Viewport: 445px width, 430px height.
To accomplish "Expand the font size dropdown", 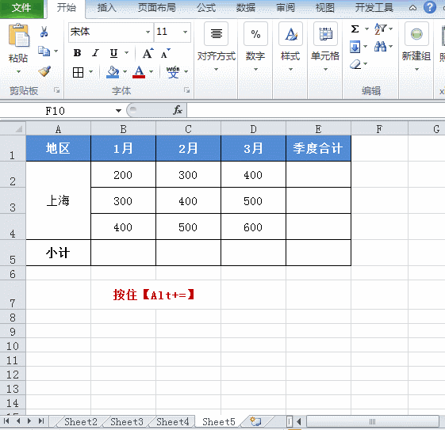I will 185,32.
